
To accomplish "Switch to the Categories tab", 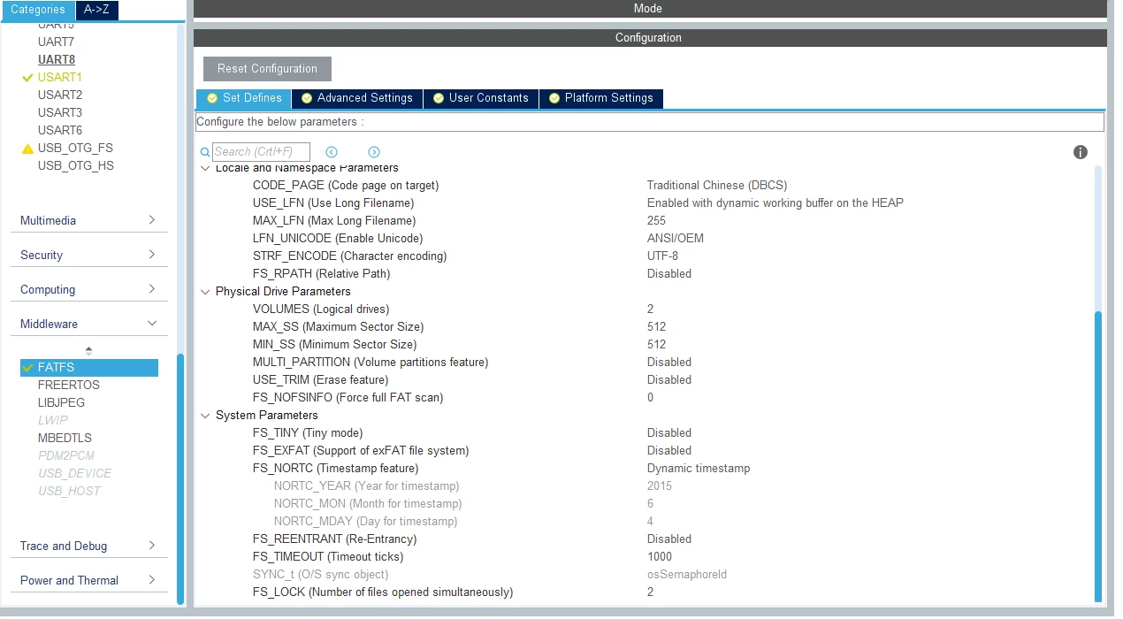I will point(38,9).
